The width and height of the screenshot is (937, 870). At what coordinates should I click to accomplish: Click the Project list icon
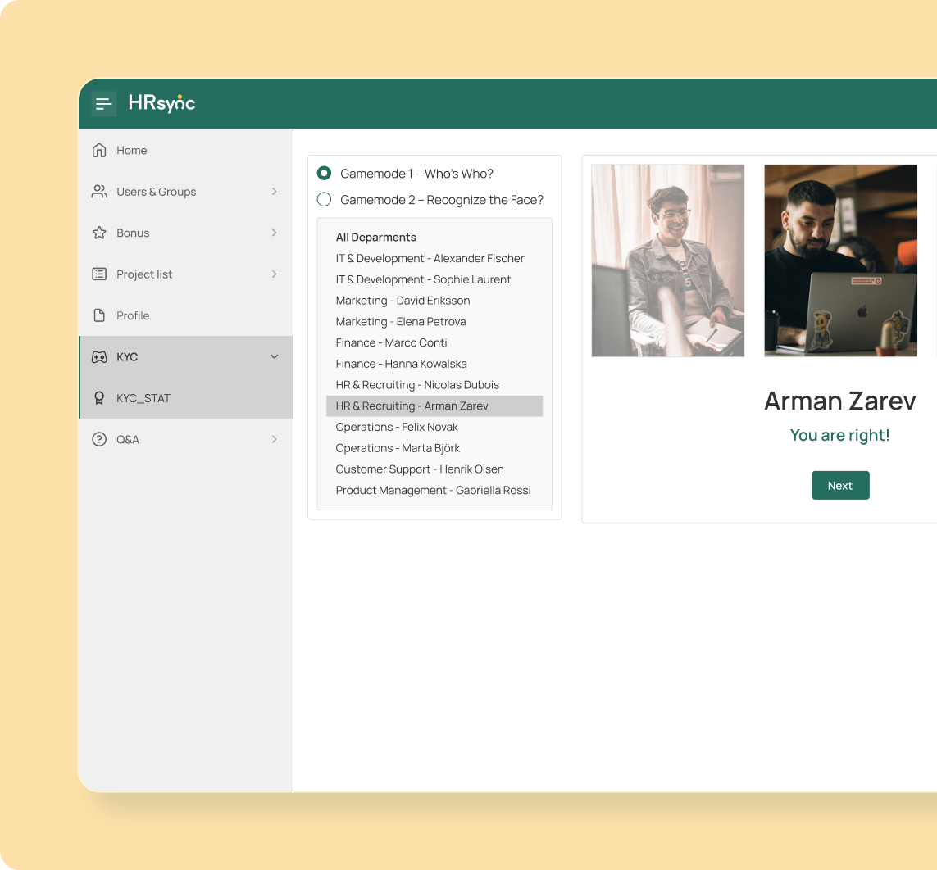pos(99,274)
